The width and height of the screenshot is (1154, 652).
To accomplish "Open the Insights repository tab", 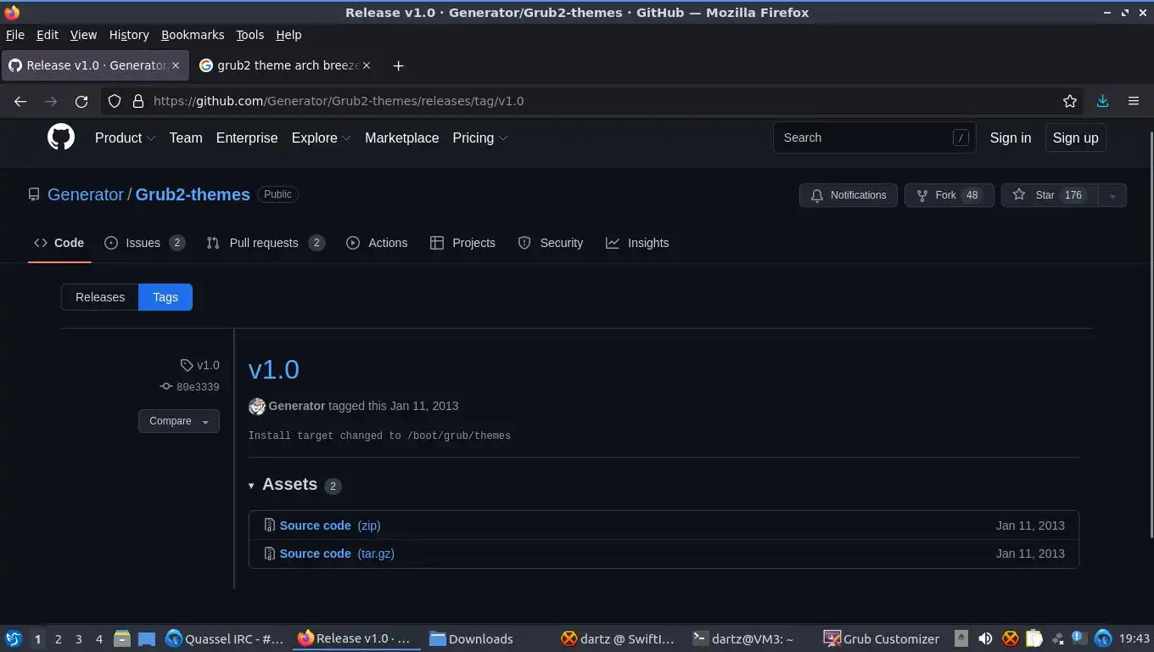I will [x=637, y=243].
